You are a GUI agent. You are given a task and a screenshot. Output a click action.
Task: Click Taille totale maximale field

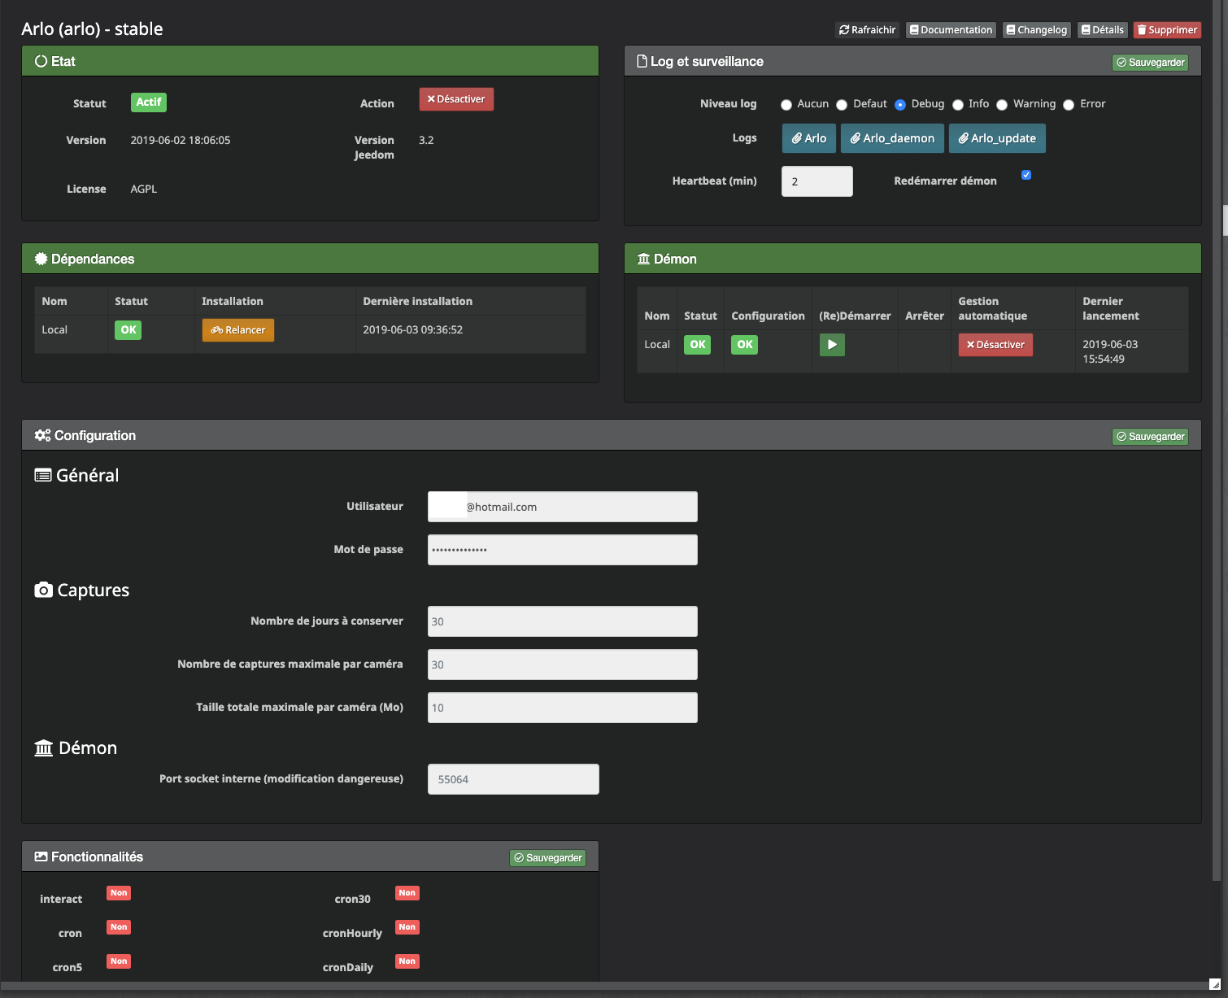pos(563,708)
